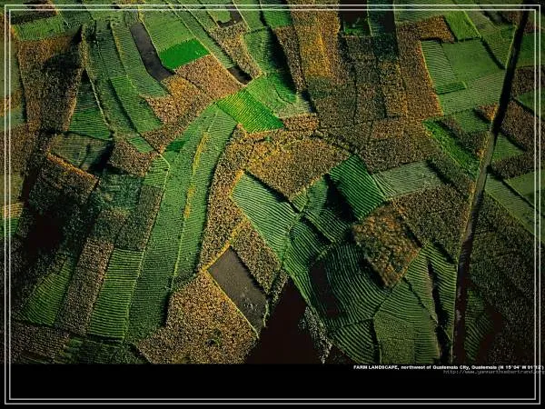Click the grey-brown rectangular plot in lower center
The image size is (545, 409).
(238, 286)
